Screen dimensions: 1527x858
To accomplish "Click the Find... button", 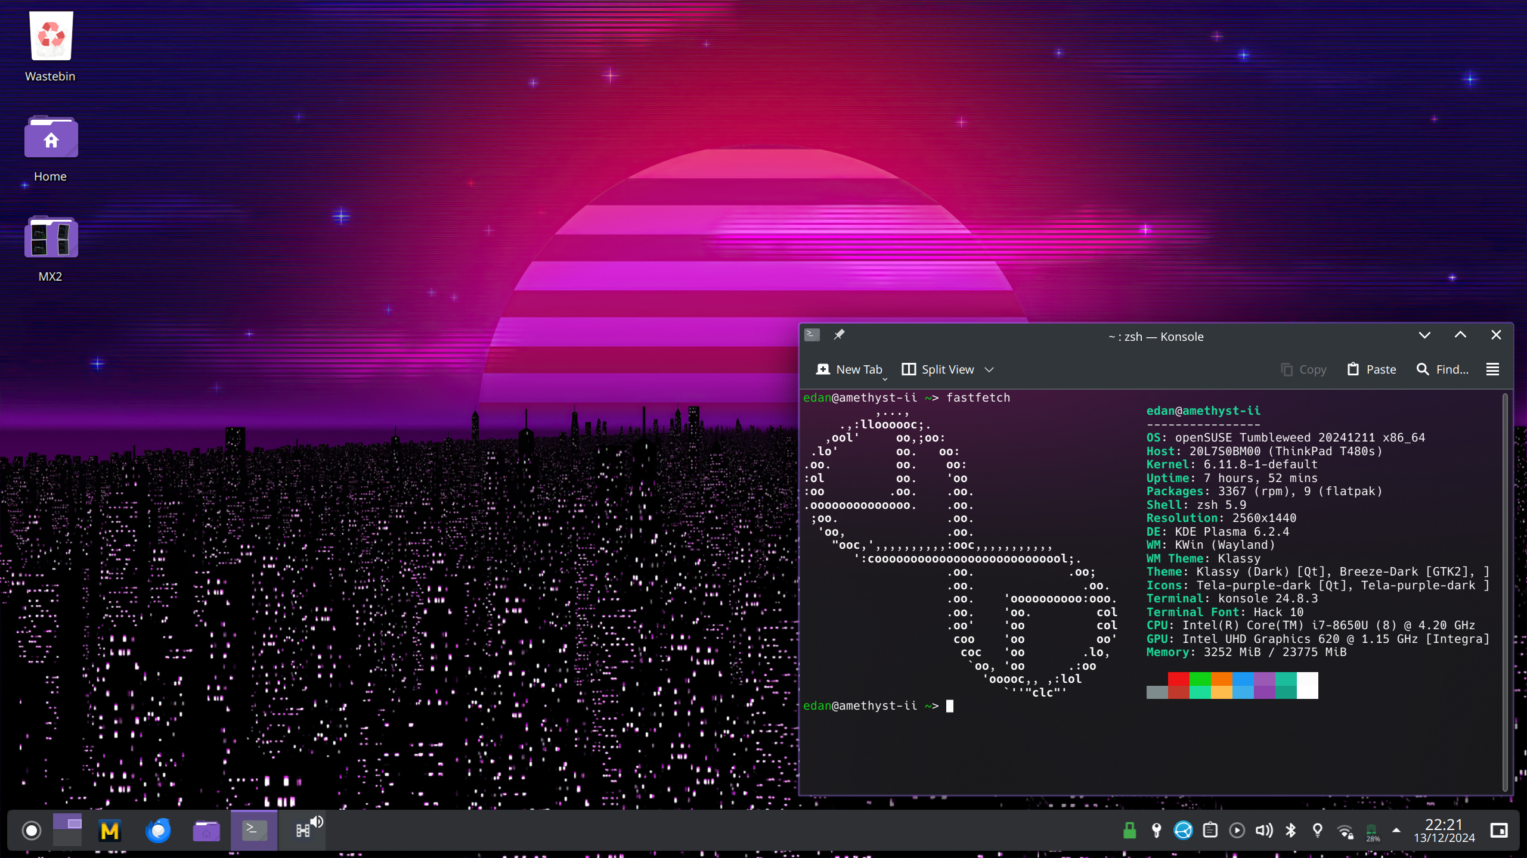I will click(x=1442, y=369).
